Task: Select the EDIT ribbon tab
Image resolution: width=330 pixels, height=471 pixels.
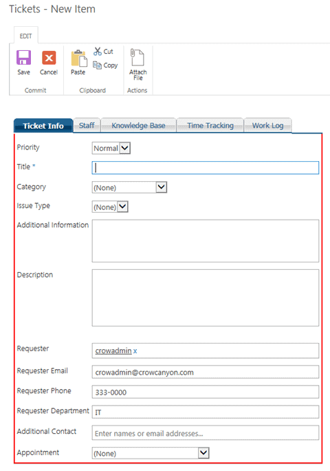Action: 26,36
